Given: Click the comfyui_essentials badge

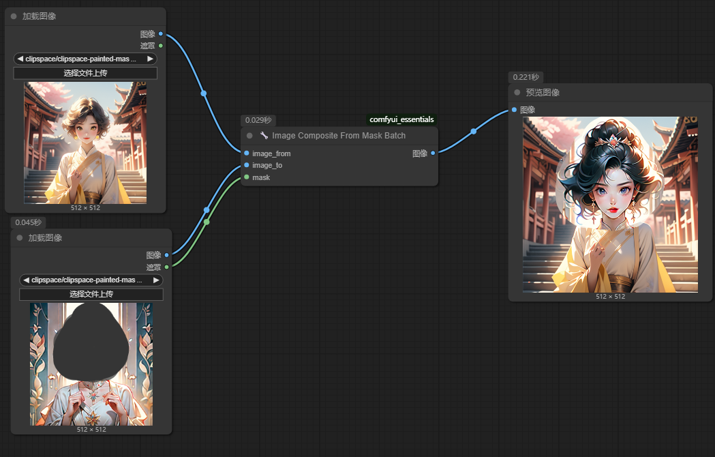Looking at the screenshot, I should click(401, 119).
